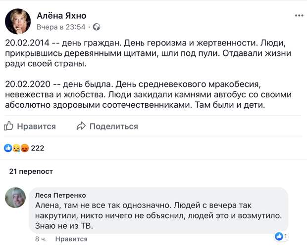Open the three-dot post options menu
Screen dimensions: 307x249
(x=299, y=16)
